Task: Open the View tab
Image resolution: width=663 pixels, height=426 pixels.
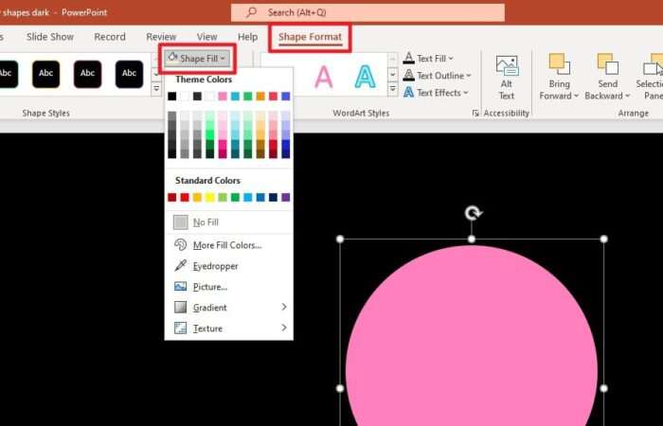Action: (206, 37)
